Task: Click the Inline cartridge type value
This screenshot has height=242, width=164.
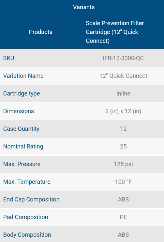Action: point(123,94)
